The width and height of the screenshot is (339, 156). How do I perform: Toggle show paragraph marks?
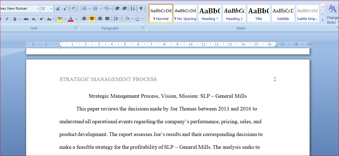141,9
